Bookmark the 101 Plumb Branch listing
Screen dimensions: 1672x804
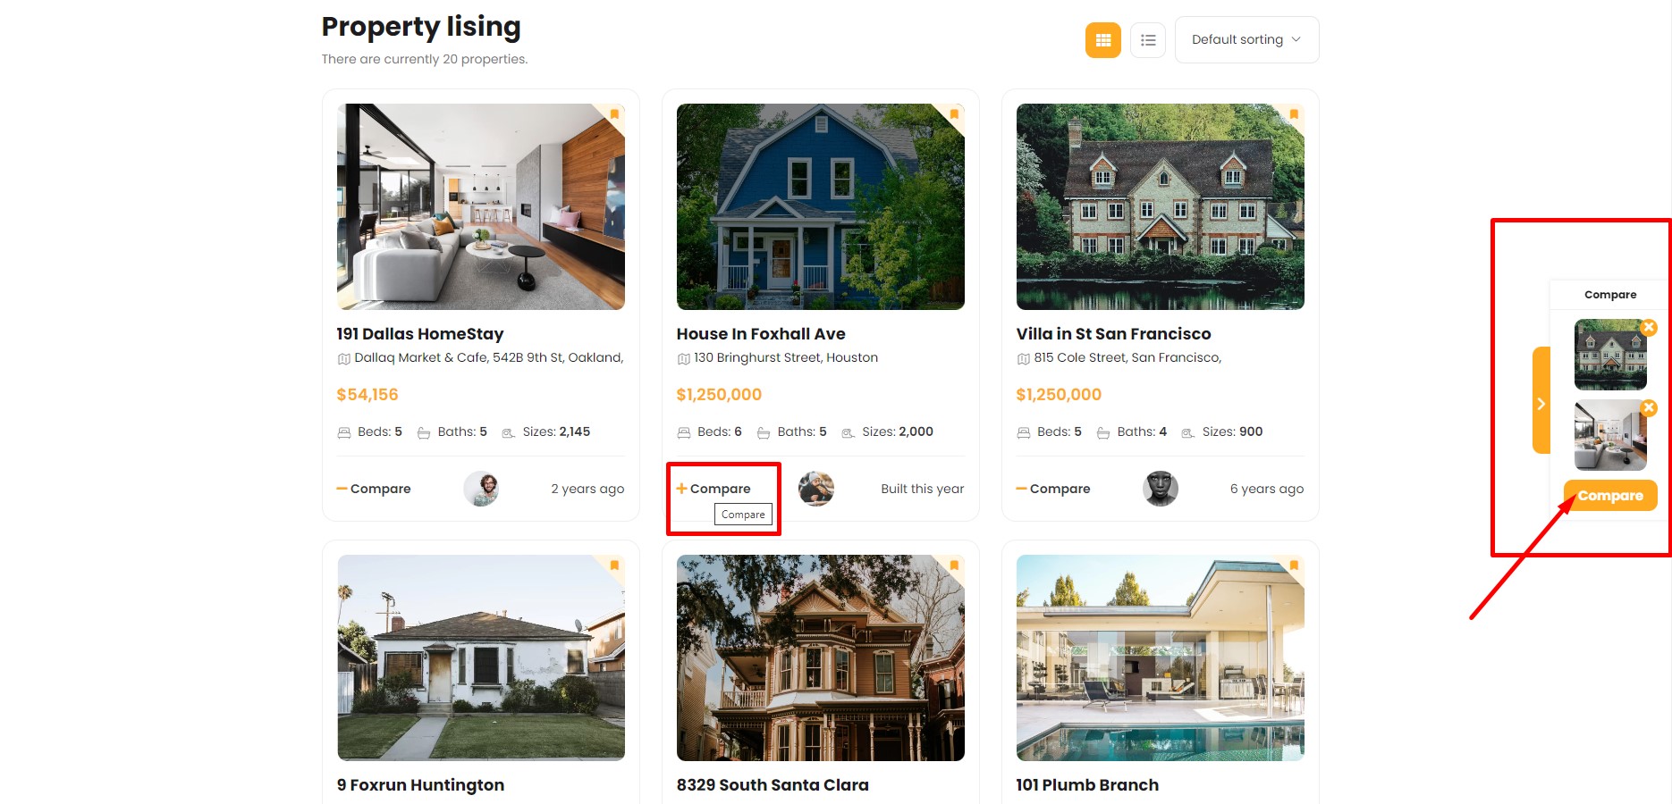[1294, 565]
